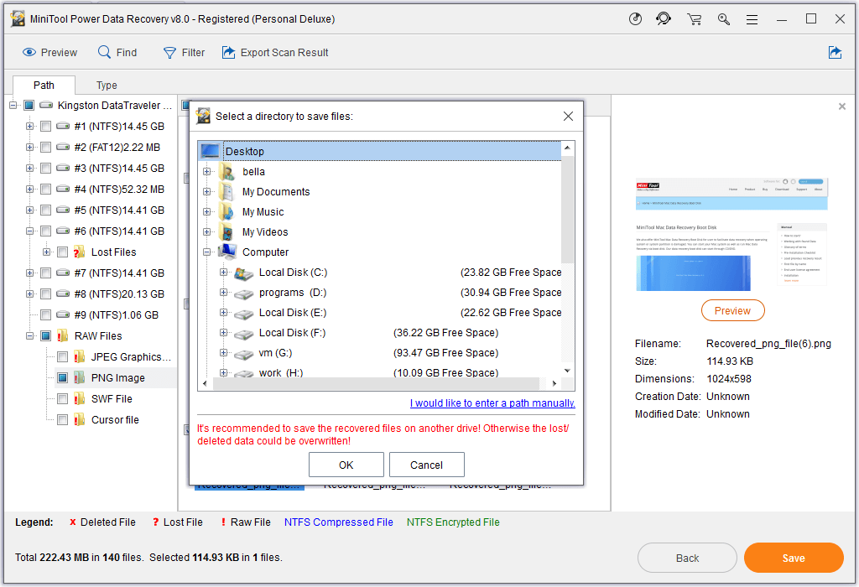The width and height of the screenshot is (859, 587).
Task: Select the Desktop icon in directory dialog
Action: (211, 151)
